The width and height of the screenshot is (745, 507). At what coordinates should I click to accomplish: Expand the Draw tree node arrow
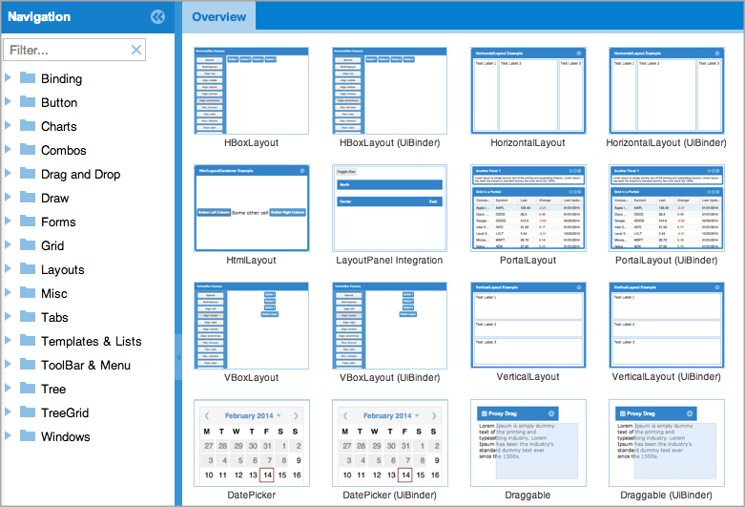coord(8,197)
